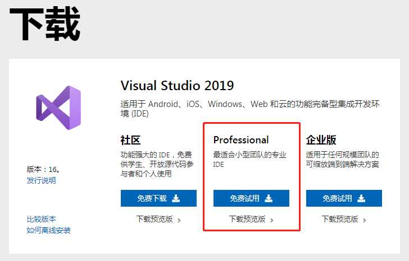409x261 pixels.
Task: Open 下载预览版 link under Professional
Action: [x=251, y=219]
